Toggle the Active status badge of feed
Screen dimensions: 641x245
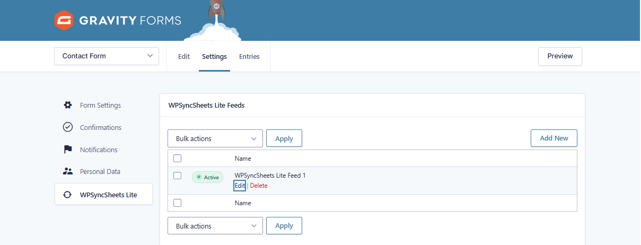tap(208, 177)
